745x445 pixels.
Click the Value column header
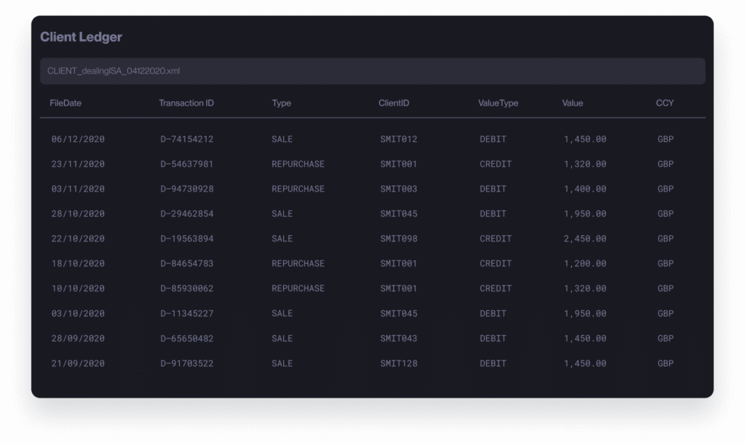[x=573, y=103]
